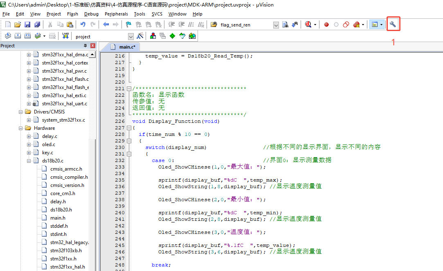This screenshot has width=443, height=271.
Task: Click the Save All icon
Action: [37, 24]
